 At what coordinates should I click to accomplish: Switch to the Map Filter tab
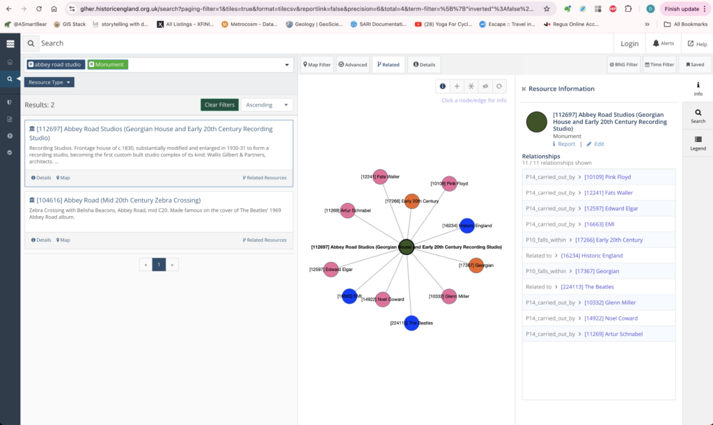317,65
